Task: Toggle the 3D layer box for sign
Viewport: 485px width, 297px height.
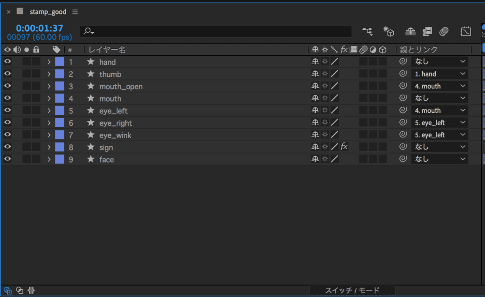Action: pyautogui.click(x=383, y=147)
